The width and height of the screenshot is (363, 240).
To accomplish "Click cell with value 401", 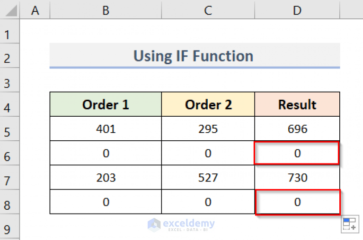I will pos(106,129).
